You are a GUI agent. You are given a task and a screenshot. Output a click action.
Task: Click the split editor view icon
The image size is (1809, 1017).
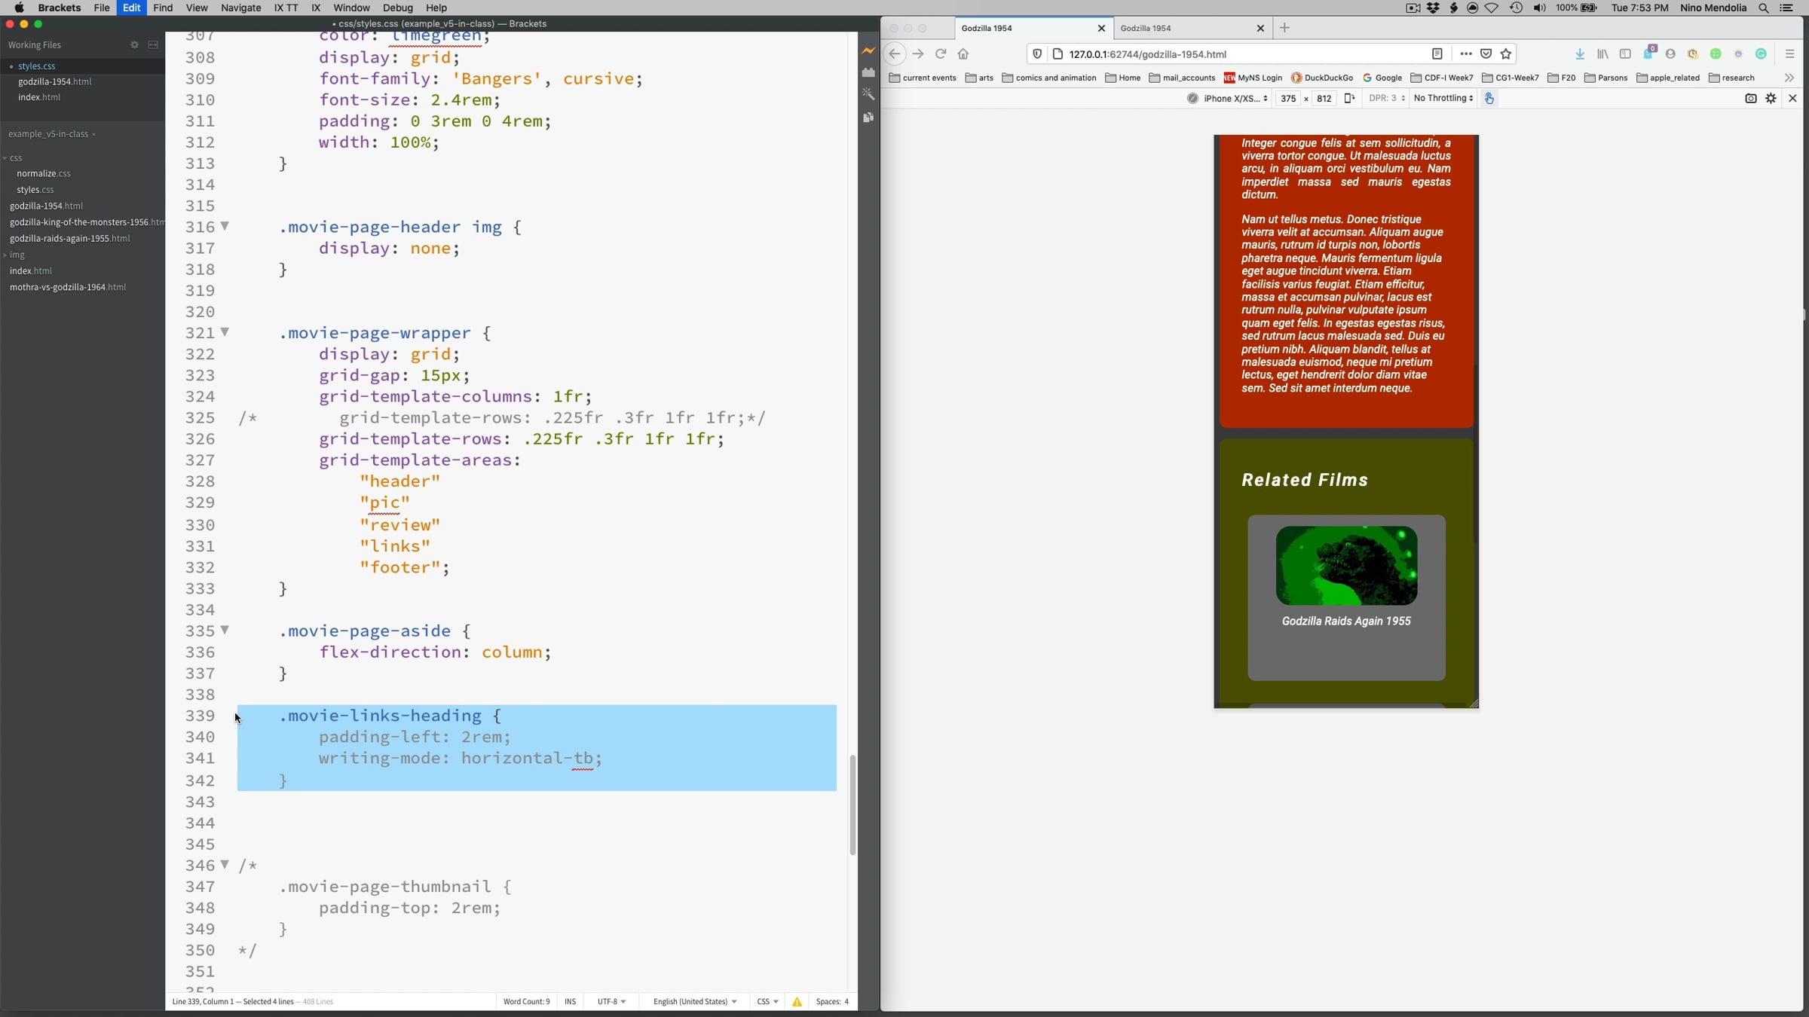[x=153, y=45]
